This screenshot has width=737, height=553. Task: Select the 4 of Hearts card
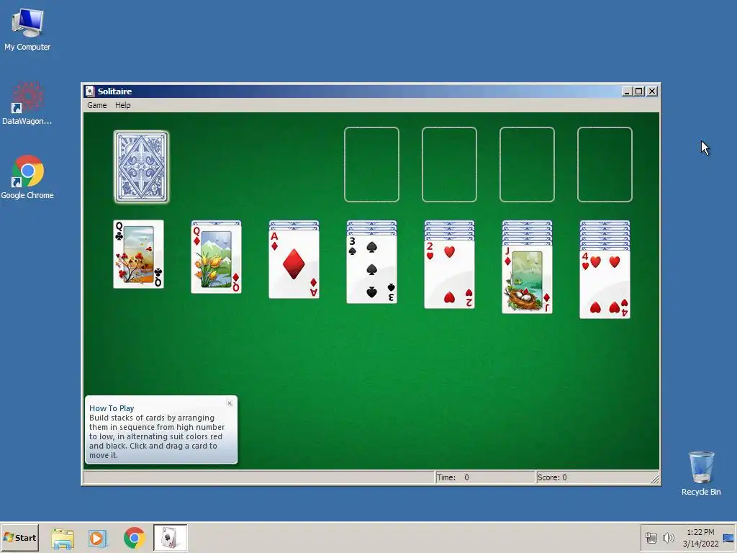point(605,284)
